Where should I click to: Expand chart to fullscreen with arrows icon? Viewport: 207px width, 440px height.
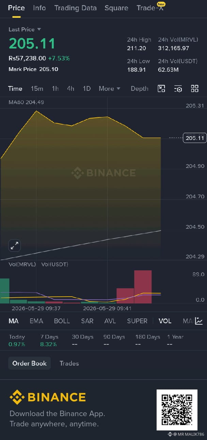click(x=15, y=245)
